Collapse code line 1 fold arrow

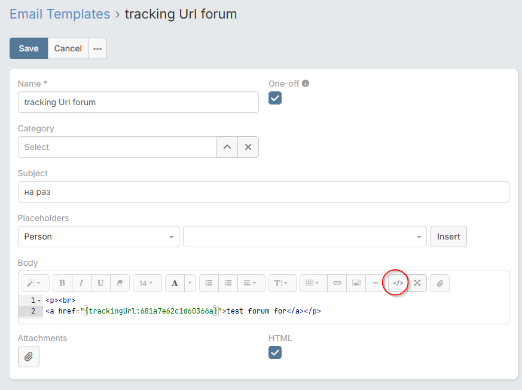click(39, 300)
